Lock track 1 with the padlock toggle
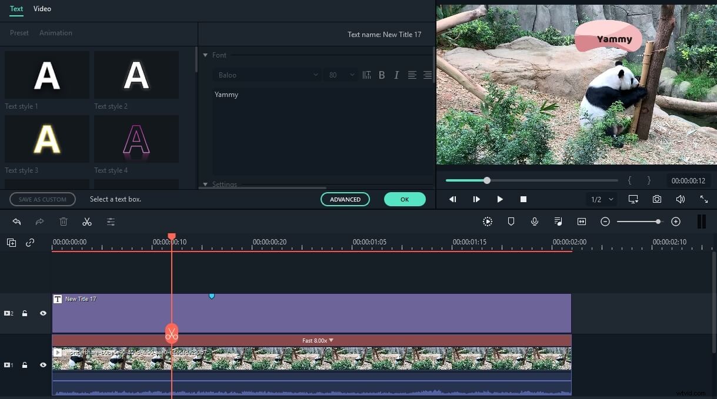This screenshot has width=717, height=399. (x=25, y=364)
